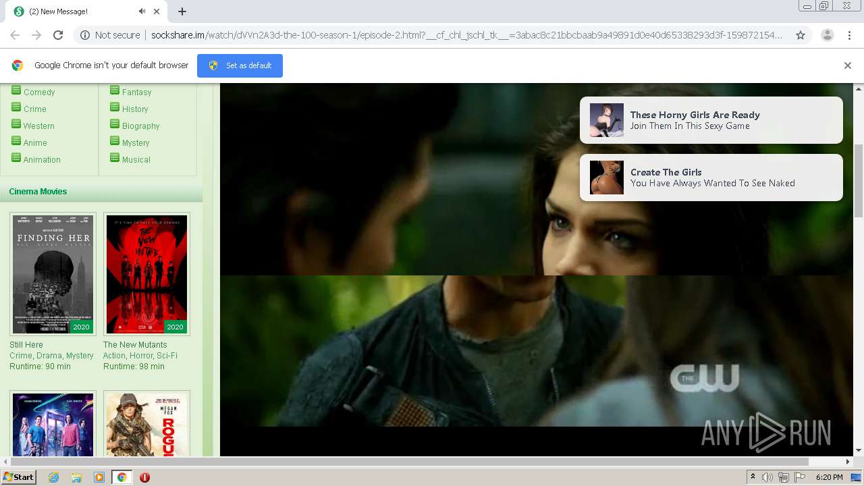Open the red Opera taskbar icon
The height and width of the screenshot is (486, 864).
coord(144,477)
